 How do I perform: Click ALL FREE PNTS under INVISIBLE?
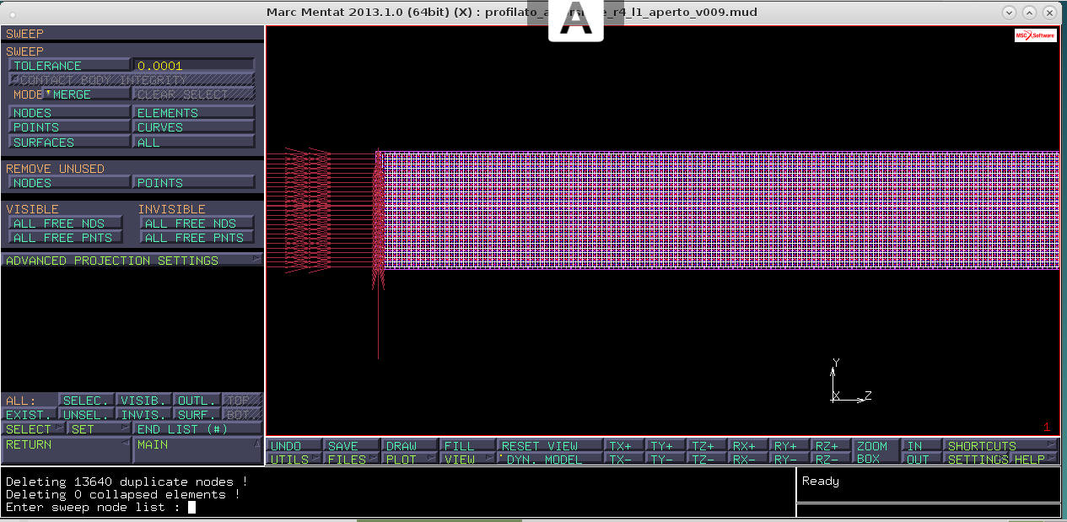[x=197, y=238]
